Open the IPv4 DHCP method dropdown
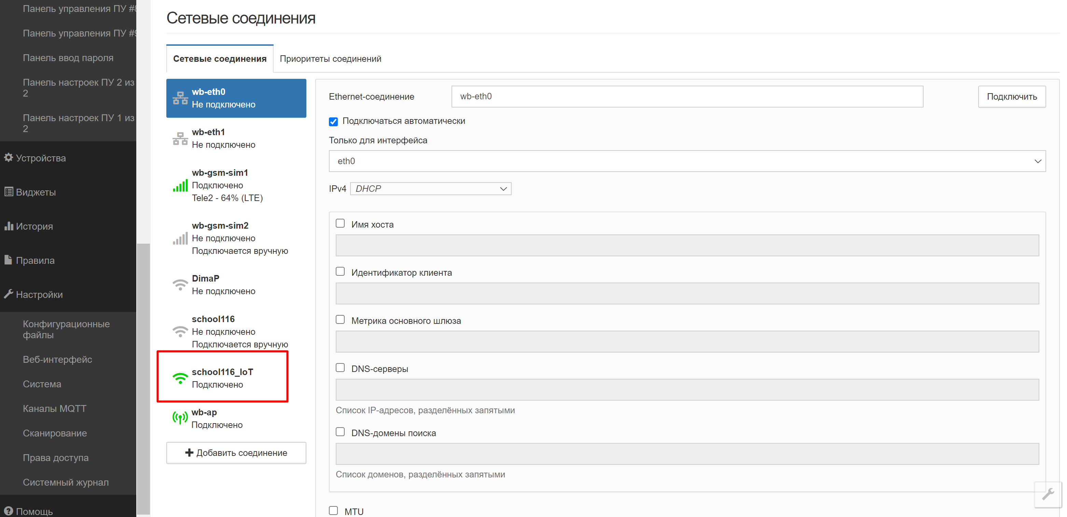This screenshot has height=517, width=1067. pyautogui.click(x=430, y=189)
